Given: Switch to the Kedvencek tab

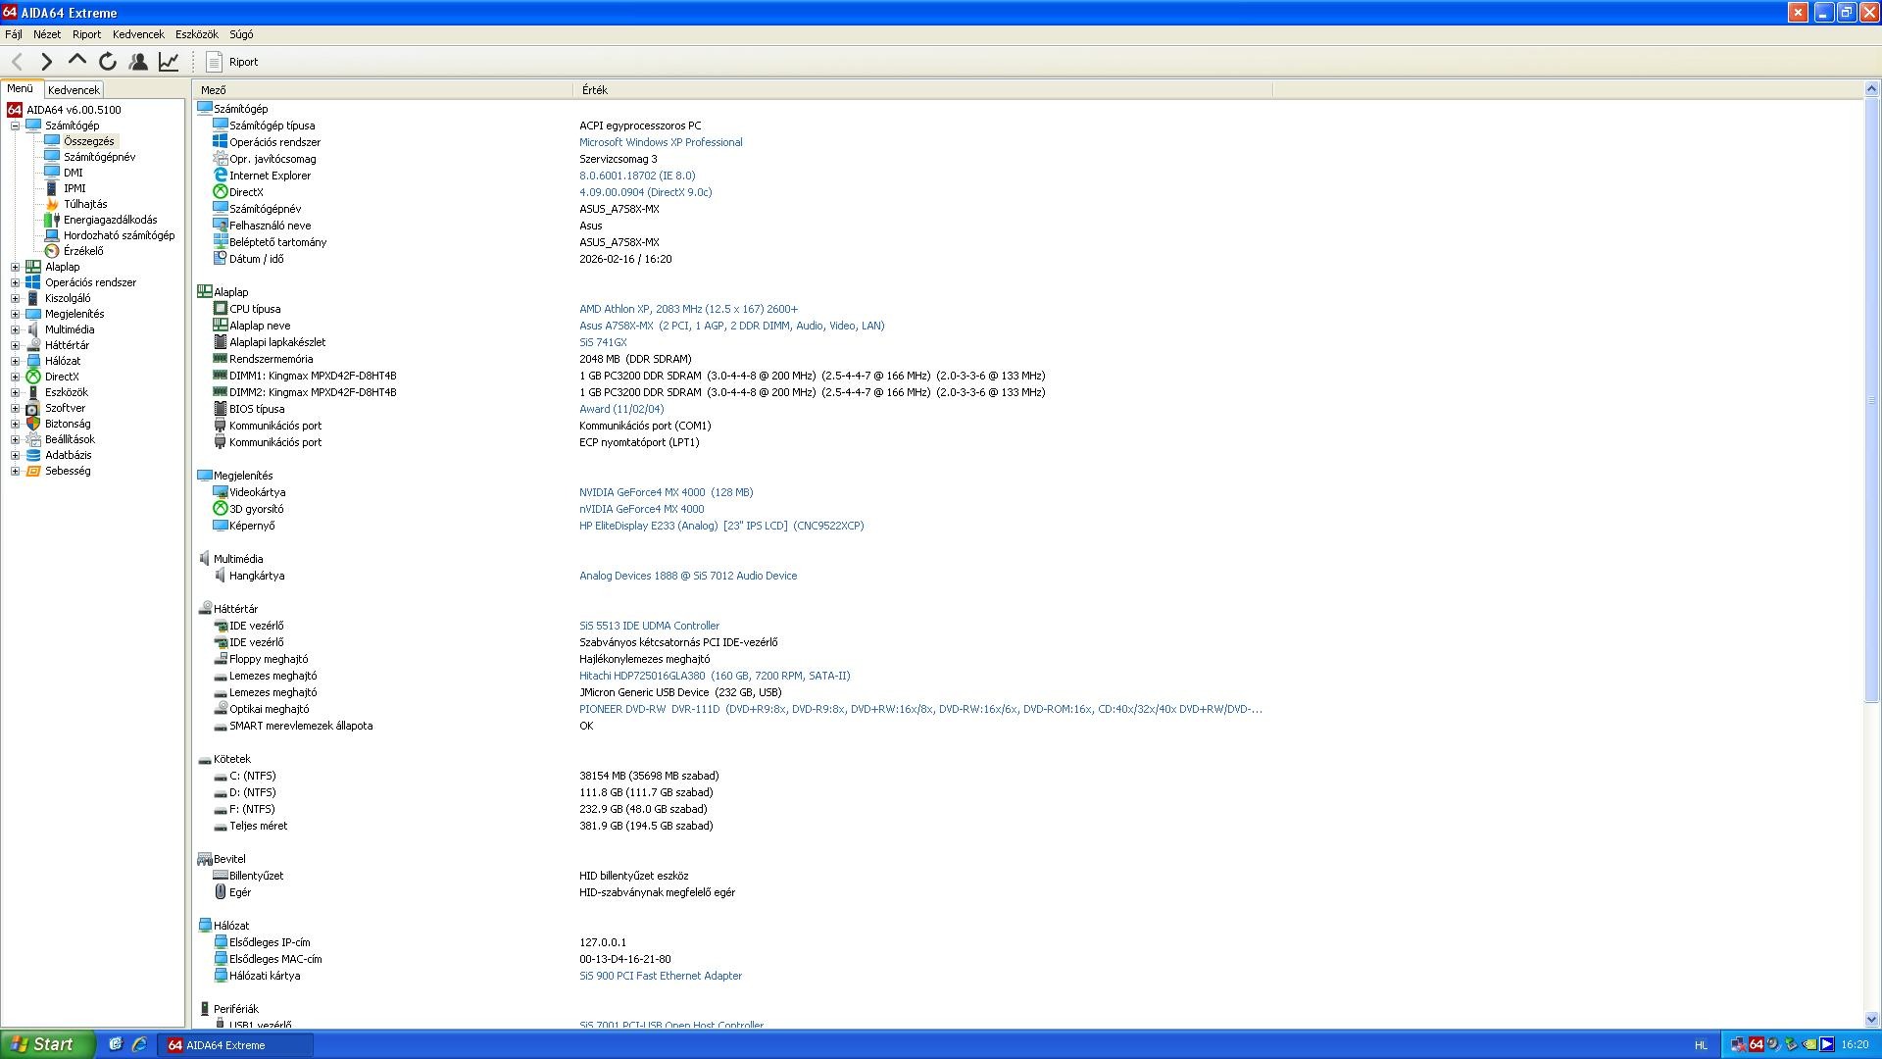Looking at the screenshot, I should [x=74, y=89].
